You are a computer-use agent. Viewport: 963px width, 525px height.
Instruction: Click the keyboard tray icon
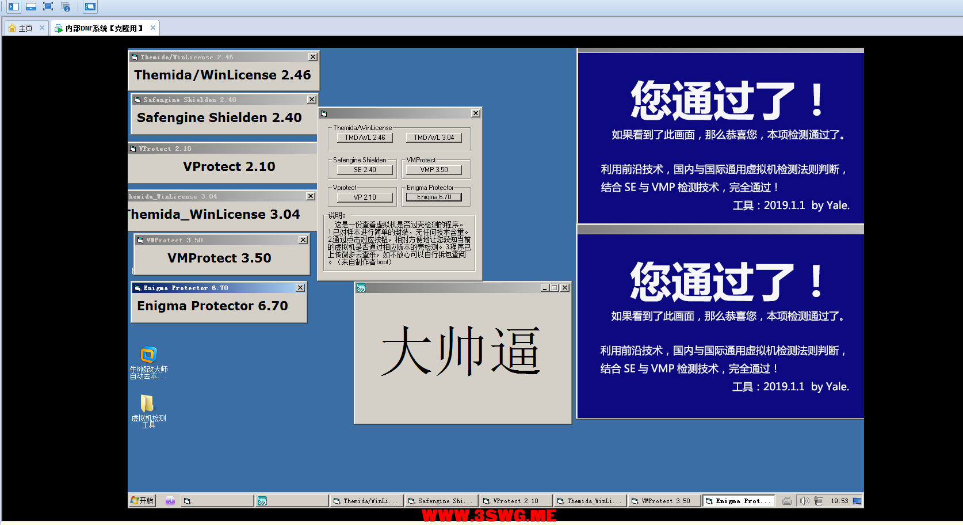pyautogui.click(x=786, y=501)
